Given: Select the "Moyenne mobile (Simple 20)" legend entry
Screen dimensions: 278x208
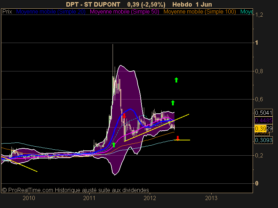Looking at the screenshot, I should [x=51, y=12].
